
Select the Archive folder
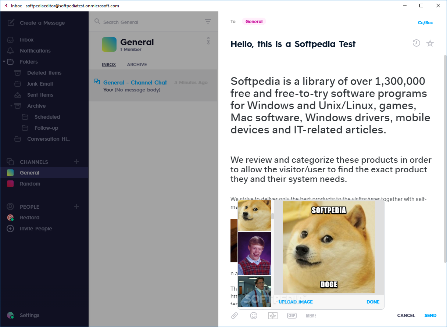tap(36, 106)
